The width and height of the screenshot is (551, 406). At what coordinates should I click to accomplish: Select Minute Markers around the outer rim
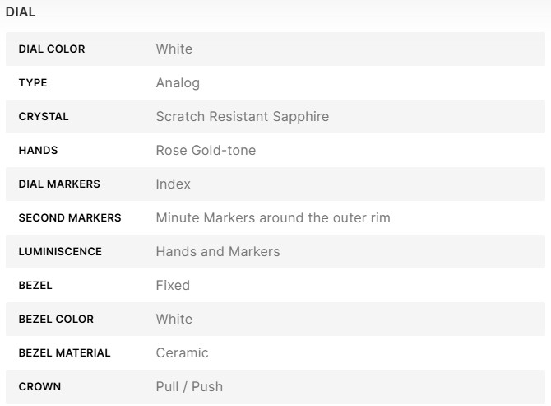pyautogui.click(x=273, y=218)
